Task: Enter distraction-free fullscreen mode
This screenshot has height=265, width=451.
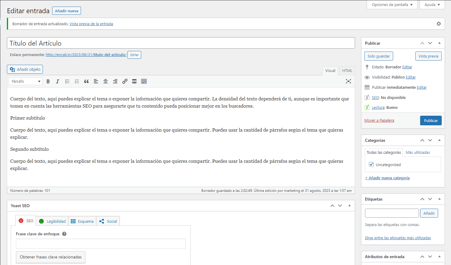Action: pyautogui.click(x=348, y=81)
